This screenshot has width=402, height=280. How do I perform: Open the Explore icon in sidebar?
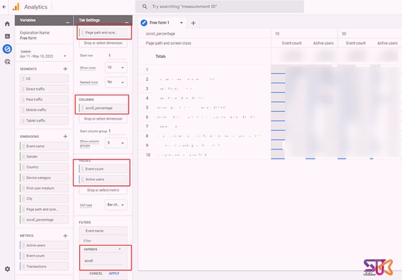click(7, 49)
